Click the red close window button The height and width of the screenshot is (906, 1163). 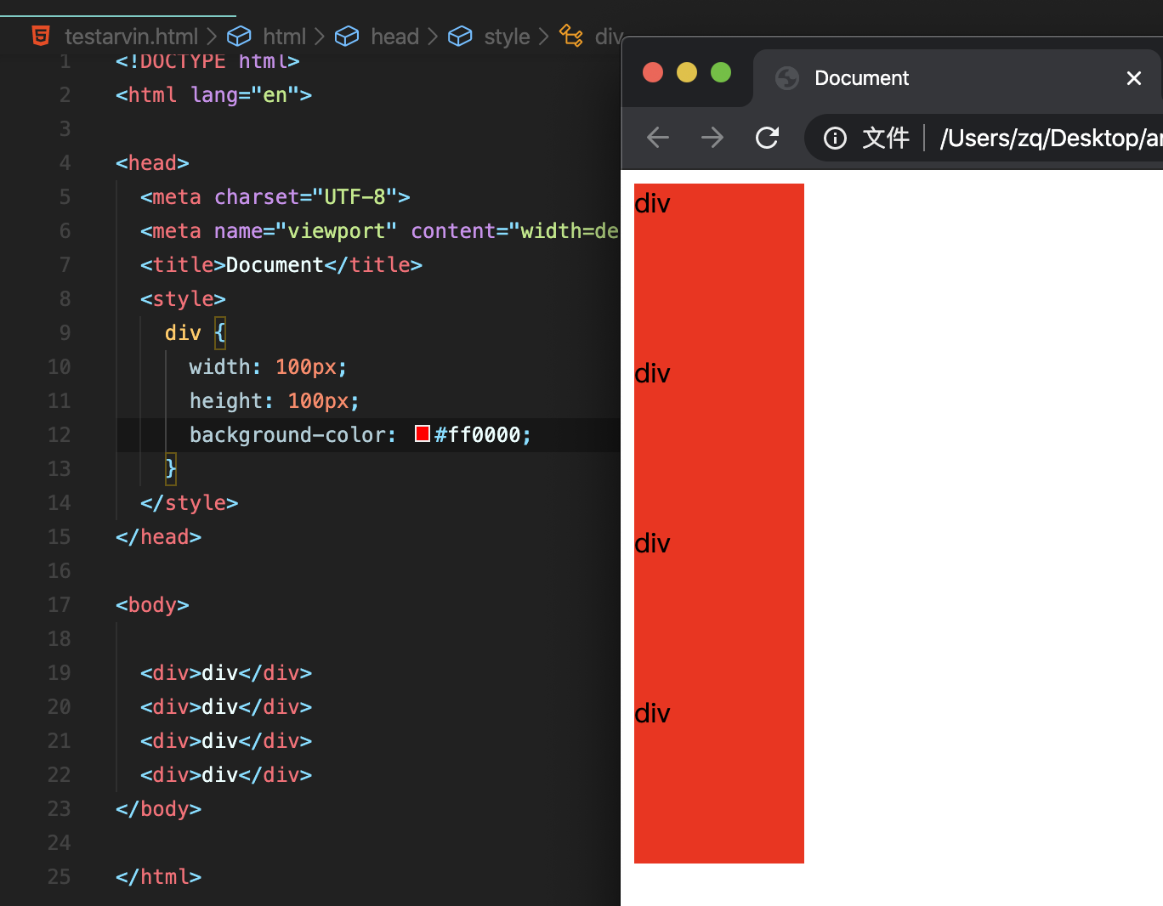(653, 72)
